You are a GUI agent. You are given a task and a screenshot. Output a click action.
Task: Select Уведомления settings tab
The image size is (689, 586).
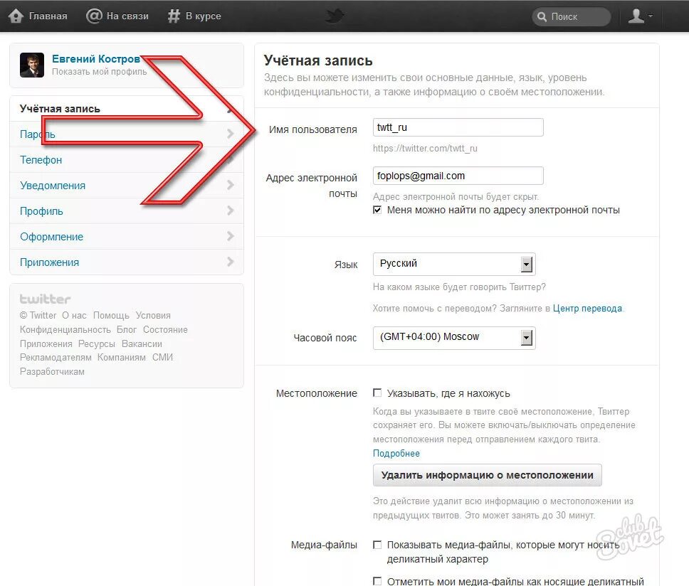tap(127, 185)
